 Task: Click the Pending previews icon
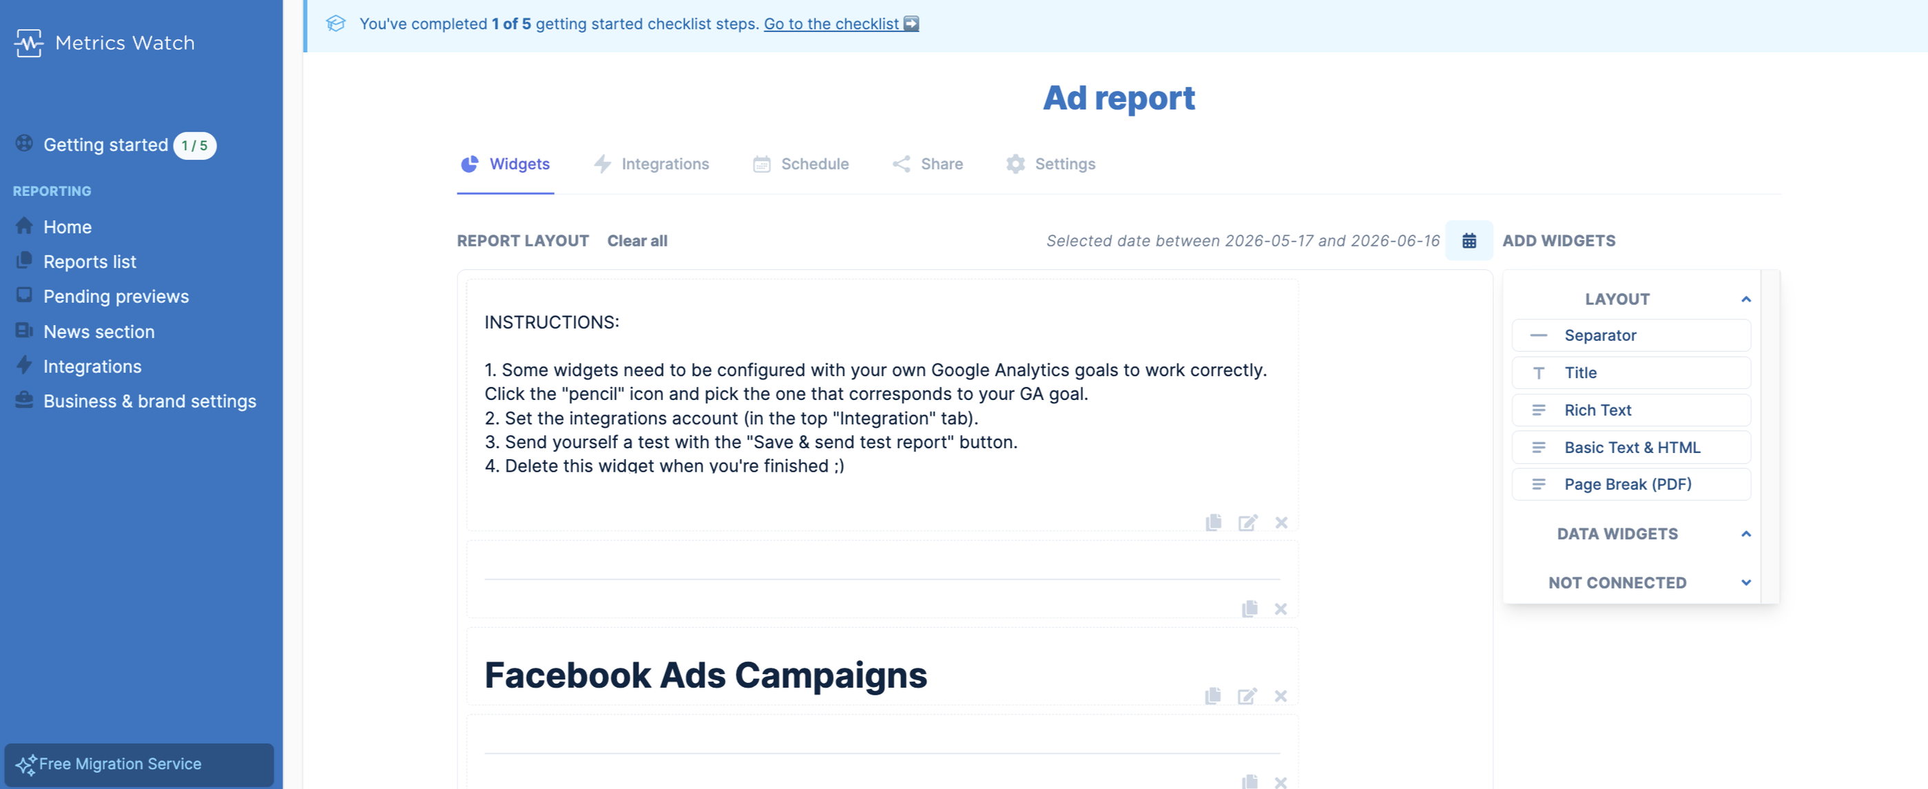coord(24,295)
